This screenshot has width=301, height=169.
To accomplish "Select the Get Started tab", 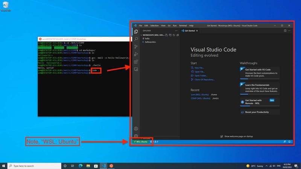I will [x=190, y=31].
